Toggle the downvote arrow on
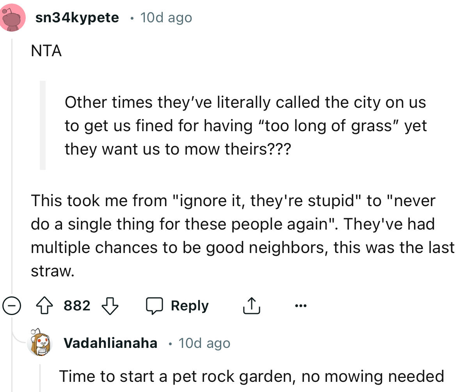This screenshot has height=392, width=462. tap(110, 306)
